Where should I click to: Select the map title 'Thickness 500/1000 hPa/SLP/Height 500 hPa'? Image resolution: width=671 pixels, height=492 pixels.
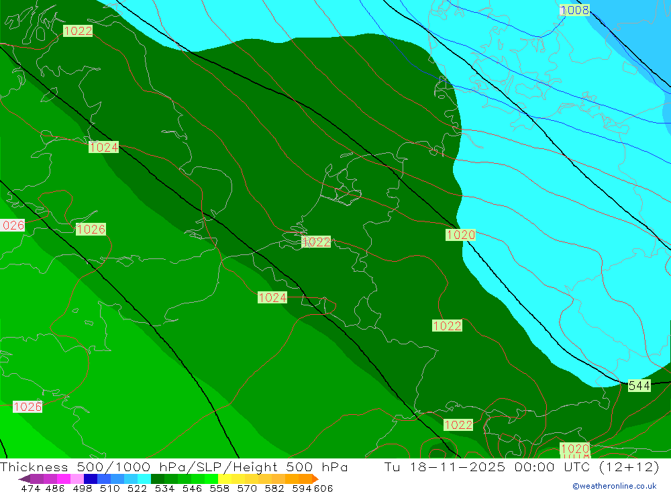174,466
